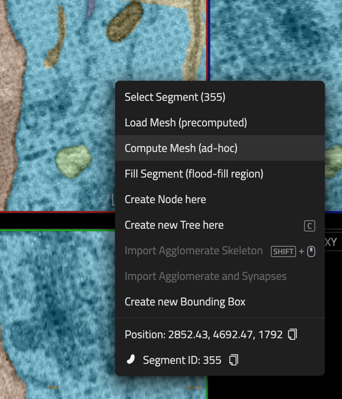Select Create new Tree here
Image resolution: width=342 pixels, height=399 pixels.
coord(174,225)
